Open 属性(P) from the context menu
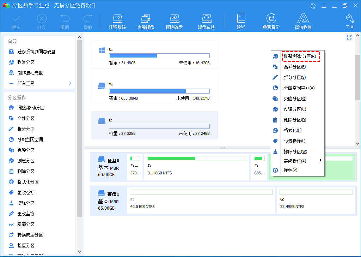This screenshot has width=361, height=257. 298,171
